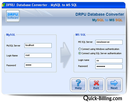Click the title bar application icon

pos(3,5)
